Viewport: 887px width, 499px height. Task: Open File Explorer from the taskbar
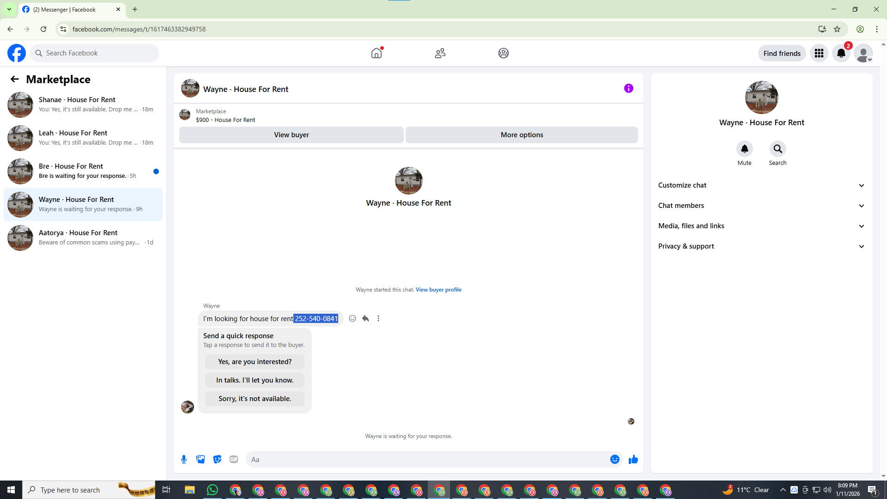tap(190, 490)
